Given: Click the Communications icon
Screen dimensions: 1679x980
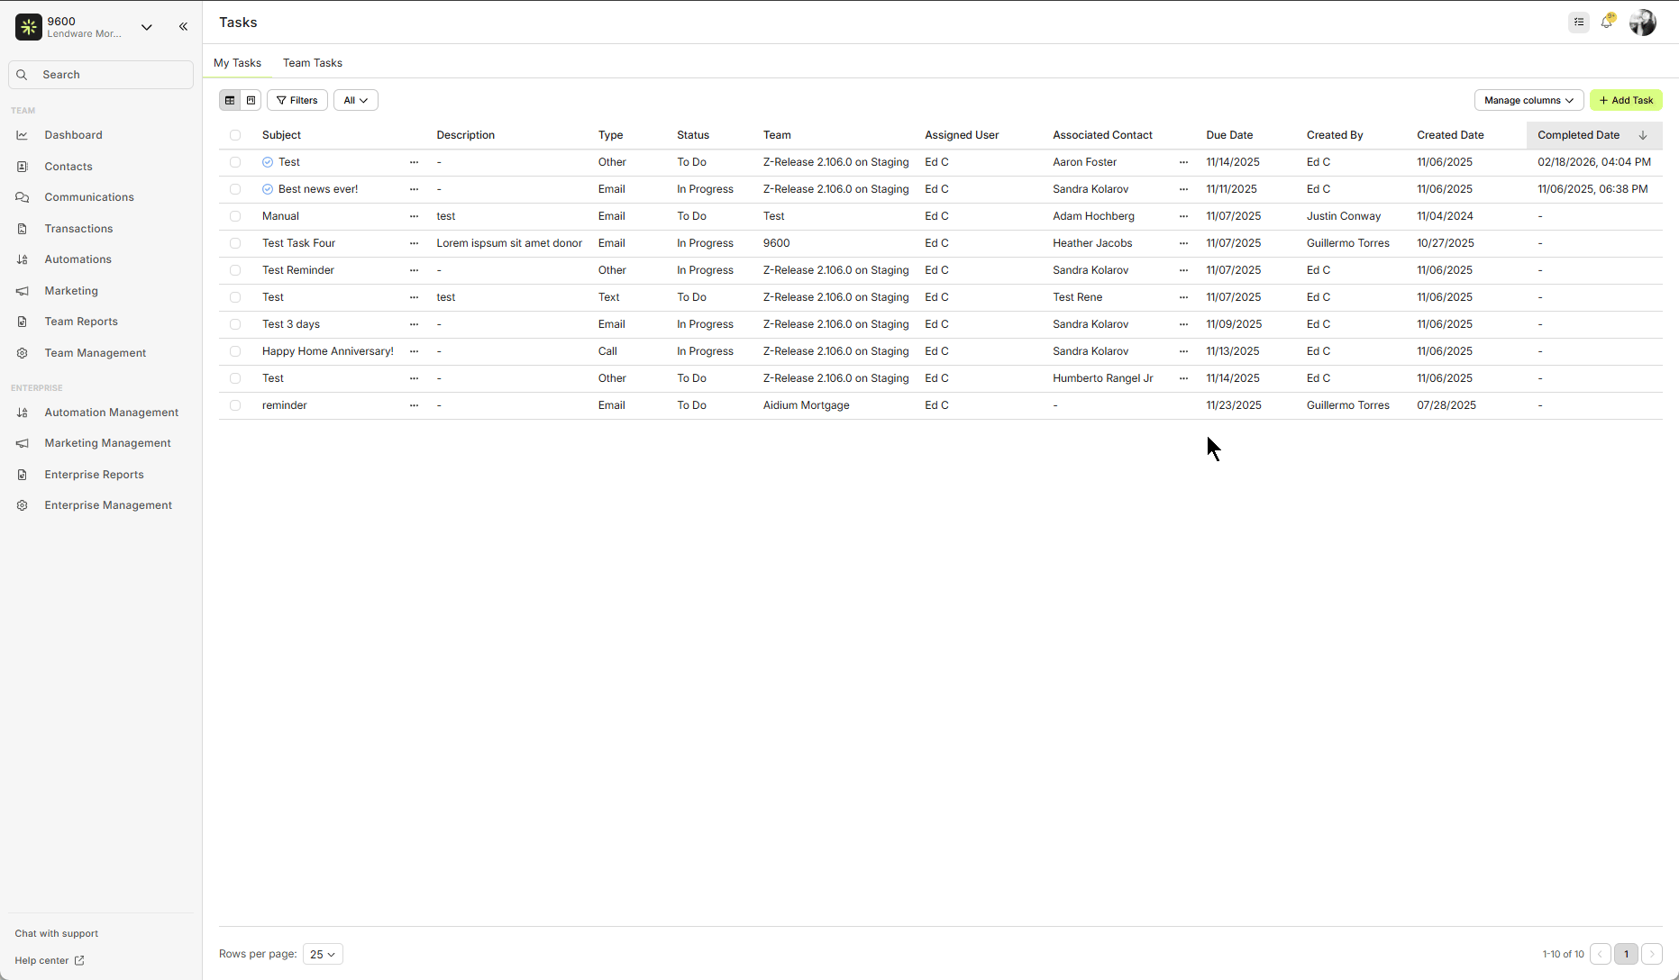Looking at the screenshot, I should [x=22, y=196].
